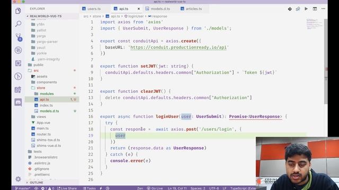Click the lightning bolt icon in status bar

click(101, 188)
